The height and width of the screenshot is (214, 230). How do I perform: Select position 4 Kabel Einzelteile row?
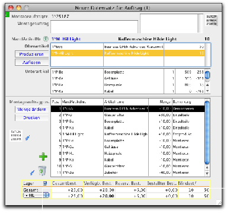127,127
